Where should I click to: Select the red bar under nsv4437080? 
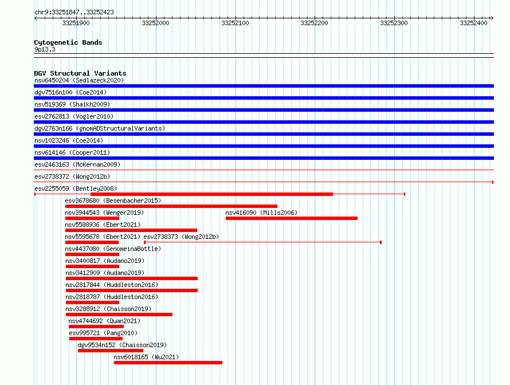tap(92, 254)
